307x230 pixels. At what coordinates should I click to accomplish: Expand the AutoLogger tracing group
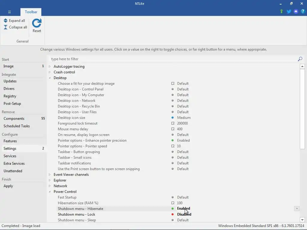pyautogui.click(x=50, y=66)
